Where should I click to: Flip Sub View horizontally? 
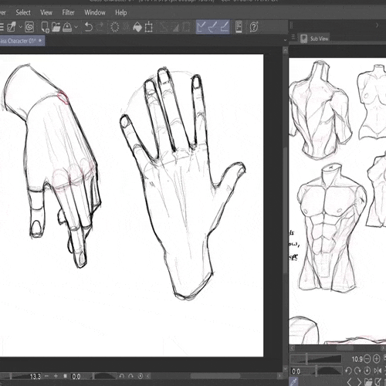[x=378, y=371]
